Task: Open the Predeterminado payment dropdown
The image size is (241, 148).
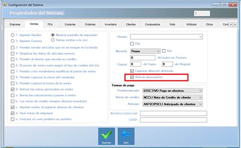Action: pyautogui.click(x=173, y=91)
